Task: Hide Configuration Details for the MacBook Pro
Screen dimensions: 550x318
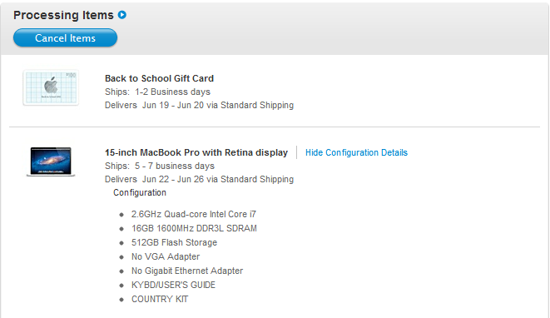Action: [x=356, y=152]
